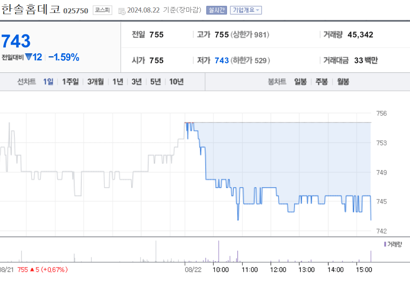Open the 기업개요 dropdown
Screen dimensions: 410x286
click(x=246, y=10)
